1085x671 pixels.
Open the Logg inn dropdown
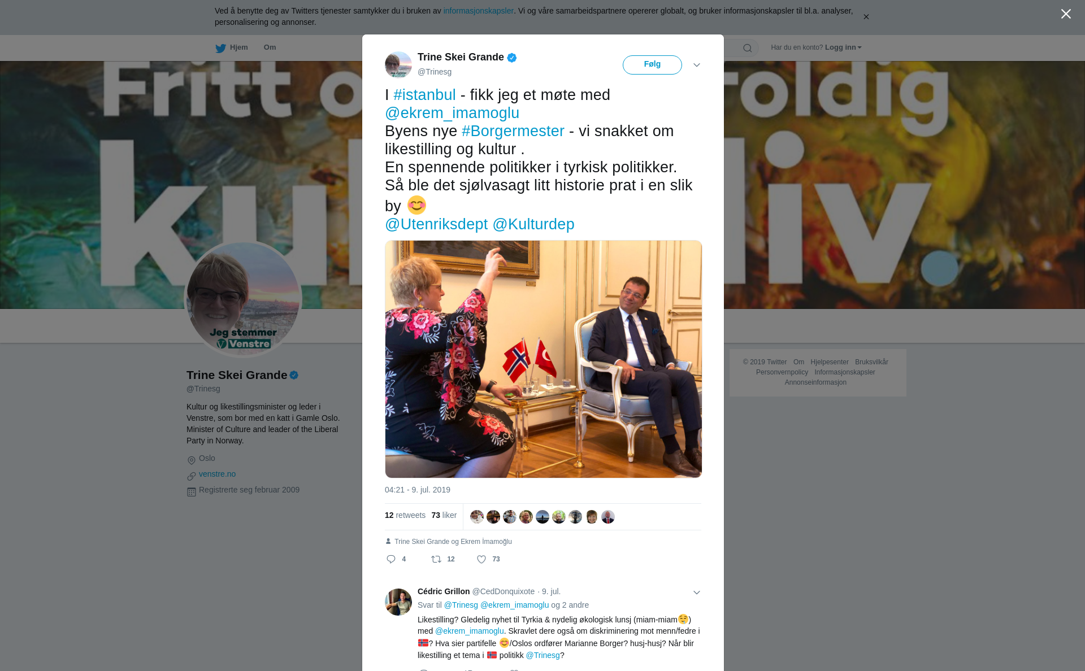point(843,47)
